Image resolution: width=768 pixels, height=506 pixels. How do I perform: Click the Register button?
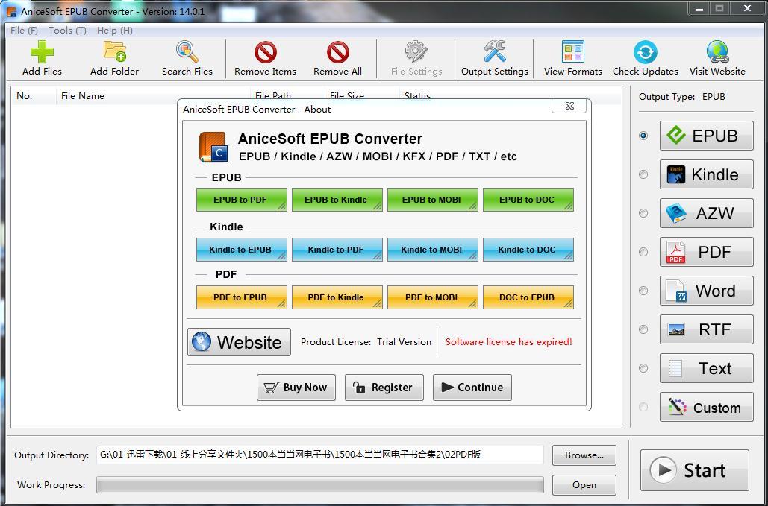[384, 388]
